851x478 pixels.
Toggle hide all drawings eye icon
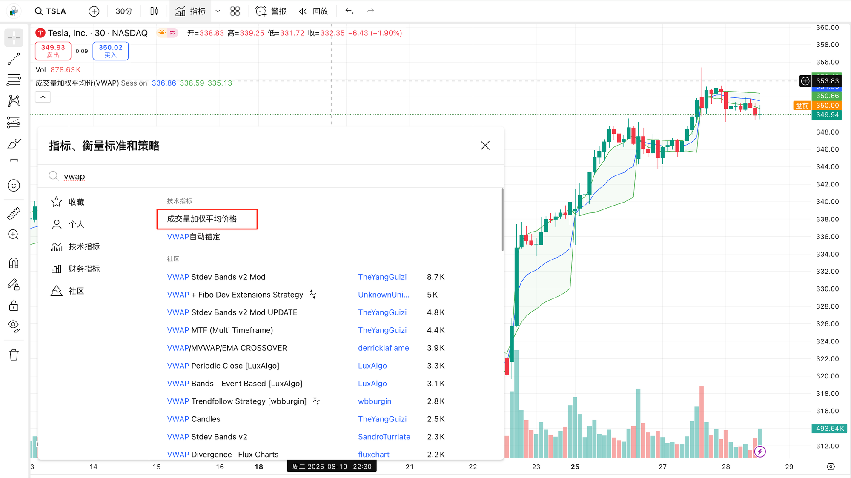[14, 326]
